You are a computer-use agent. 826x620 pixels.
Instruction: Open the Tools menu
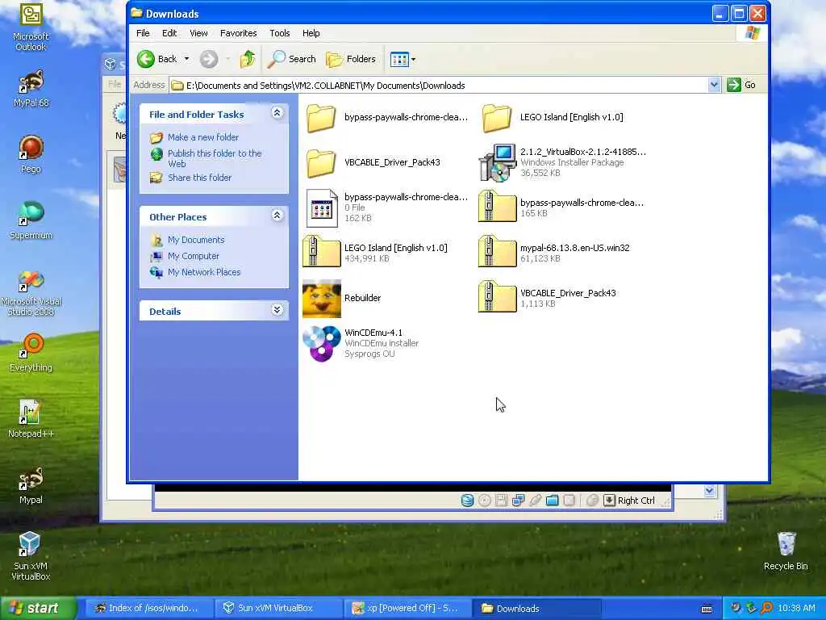click(280, 33)
